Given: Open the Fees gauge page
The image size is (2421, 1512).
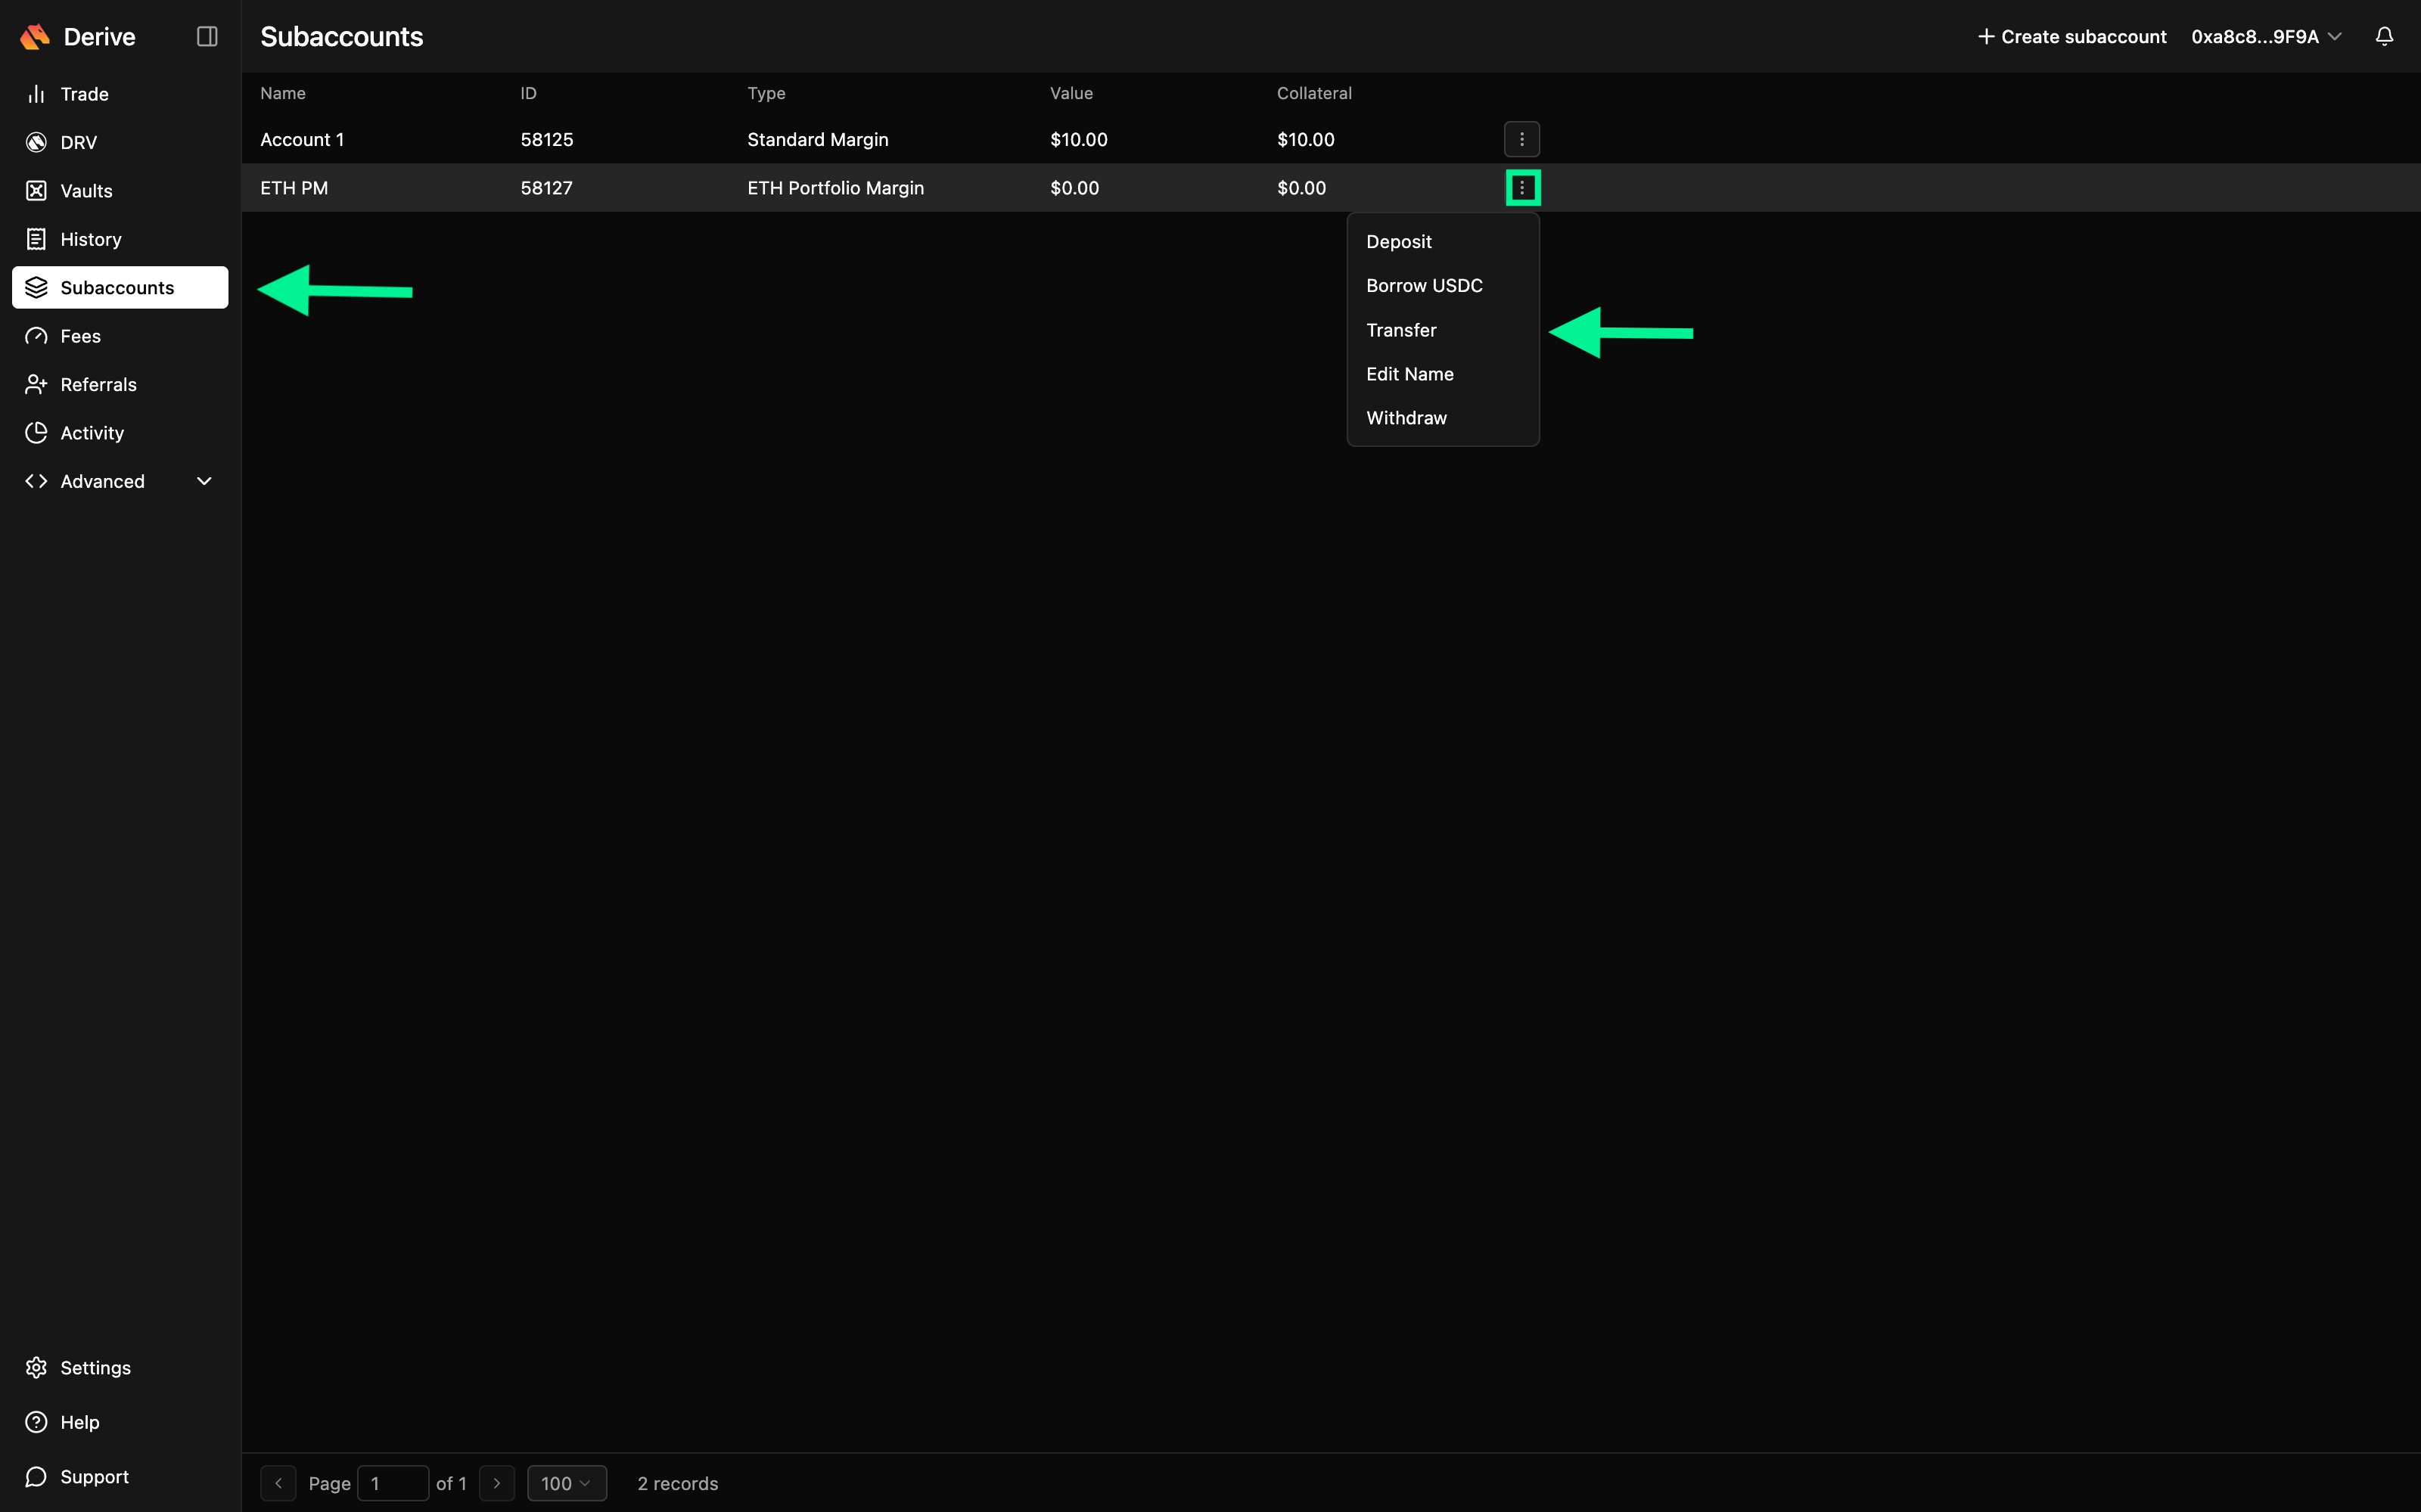Looking at the screenshot, I should click(x=80, y=336).
